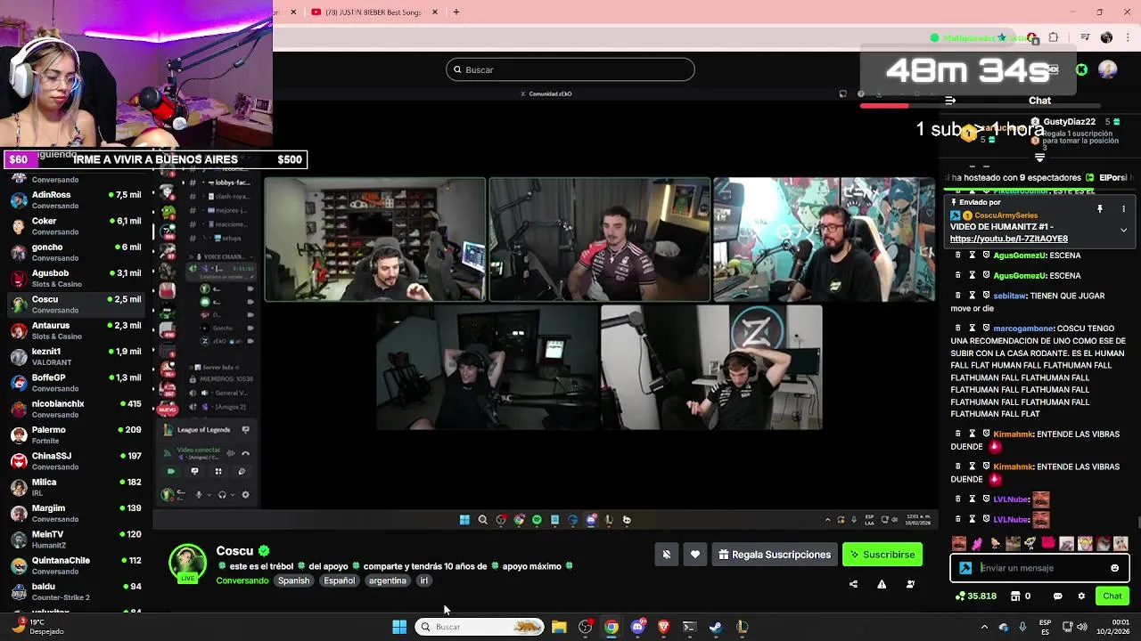Image resolution: width=1141 pixels, height=641 pixels.
Task: Open the emoji picker in chat input
Action: [1114, 568]
